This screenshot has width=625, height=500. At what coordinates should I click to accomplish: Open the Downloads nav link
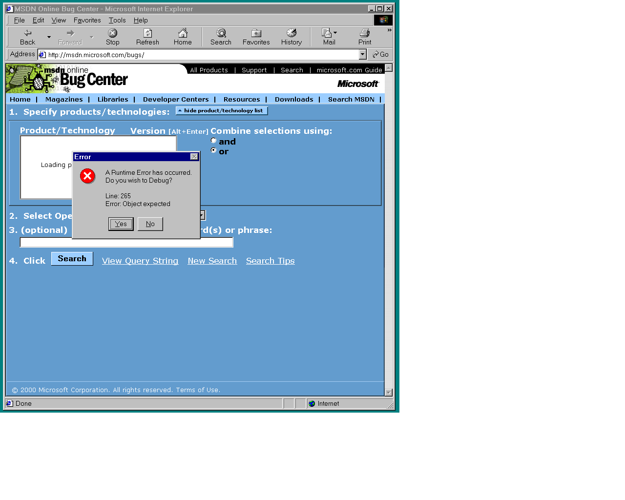(294, 99)
